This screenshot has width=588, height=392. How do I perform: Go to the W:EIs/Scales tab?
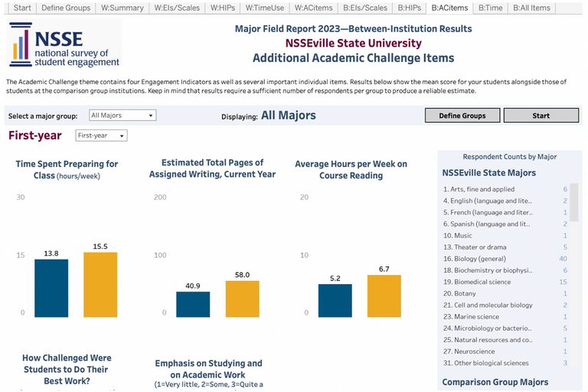[177, 8]
